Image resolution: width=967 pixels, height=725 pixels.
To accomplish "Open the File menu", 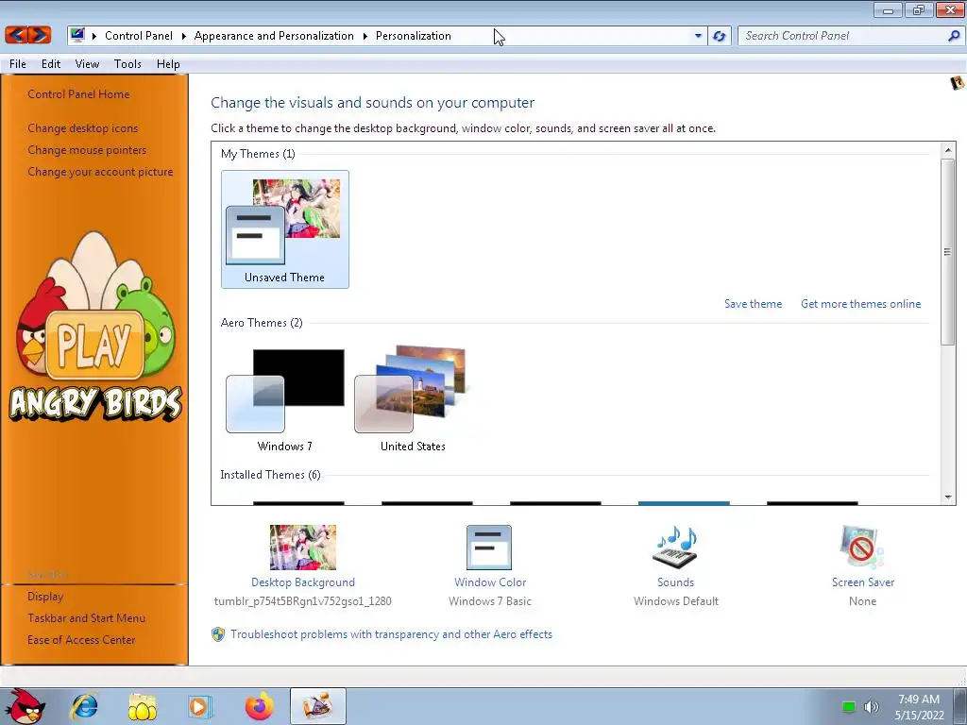I will tap(18, 64).
